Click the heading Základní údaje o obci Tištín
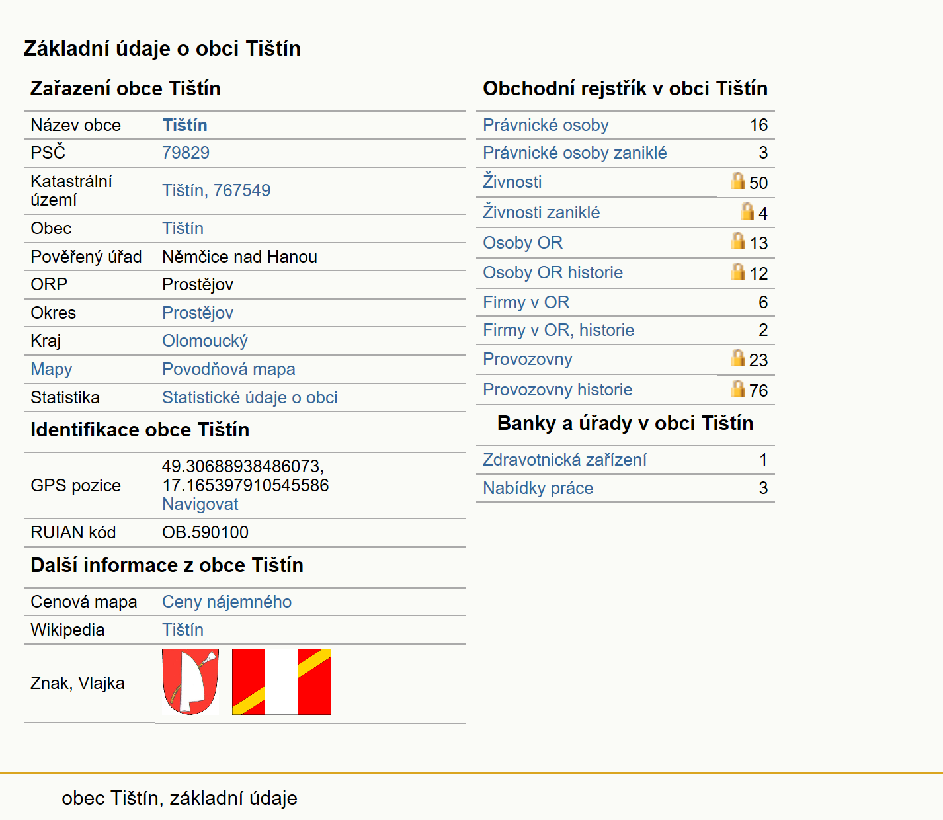 pyautogui.click(x=162, y=48)
